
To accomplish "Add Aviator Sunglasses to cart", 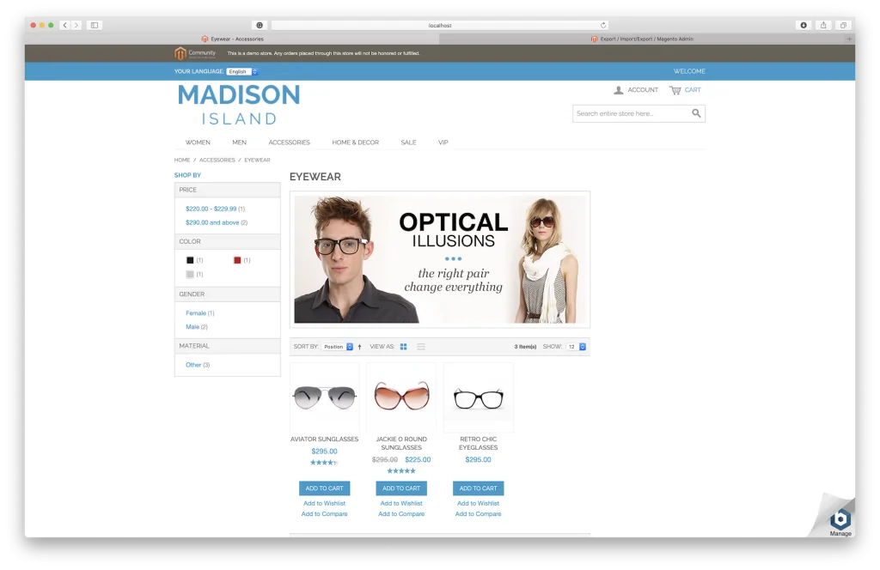I will [x=324, y=488].
